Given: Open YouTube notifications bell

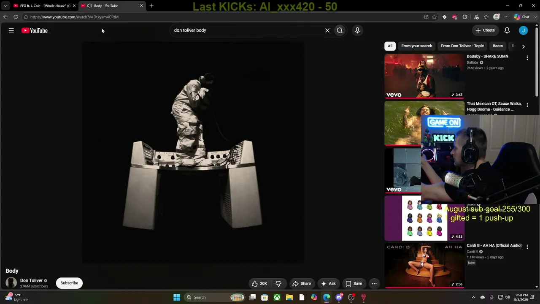Looking at the screenshot, I should pyautogui.click(x=507, y=30).
